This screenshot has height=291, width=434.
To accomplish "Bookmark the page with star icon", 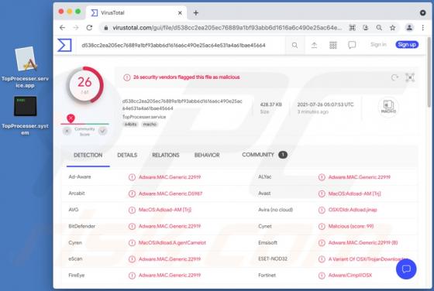I will [x=392, y=28].
